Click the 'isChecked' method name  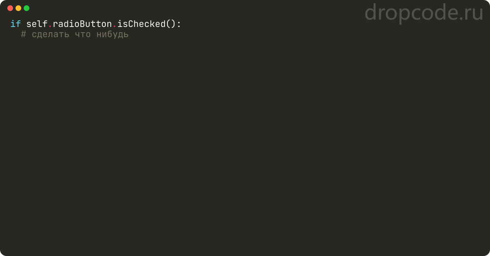coord(141,24)
